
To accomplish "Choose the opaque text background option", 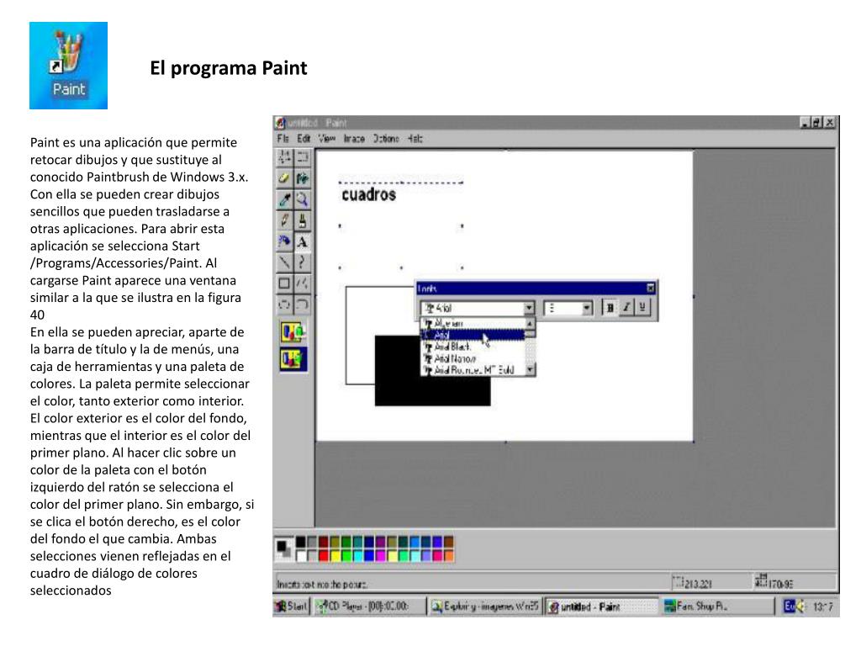I will point(293,332).
